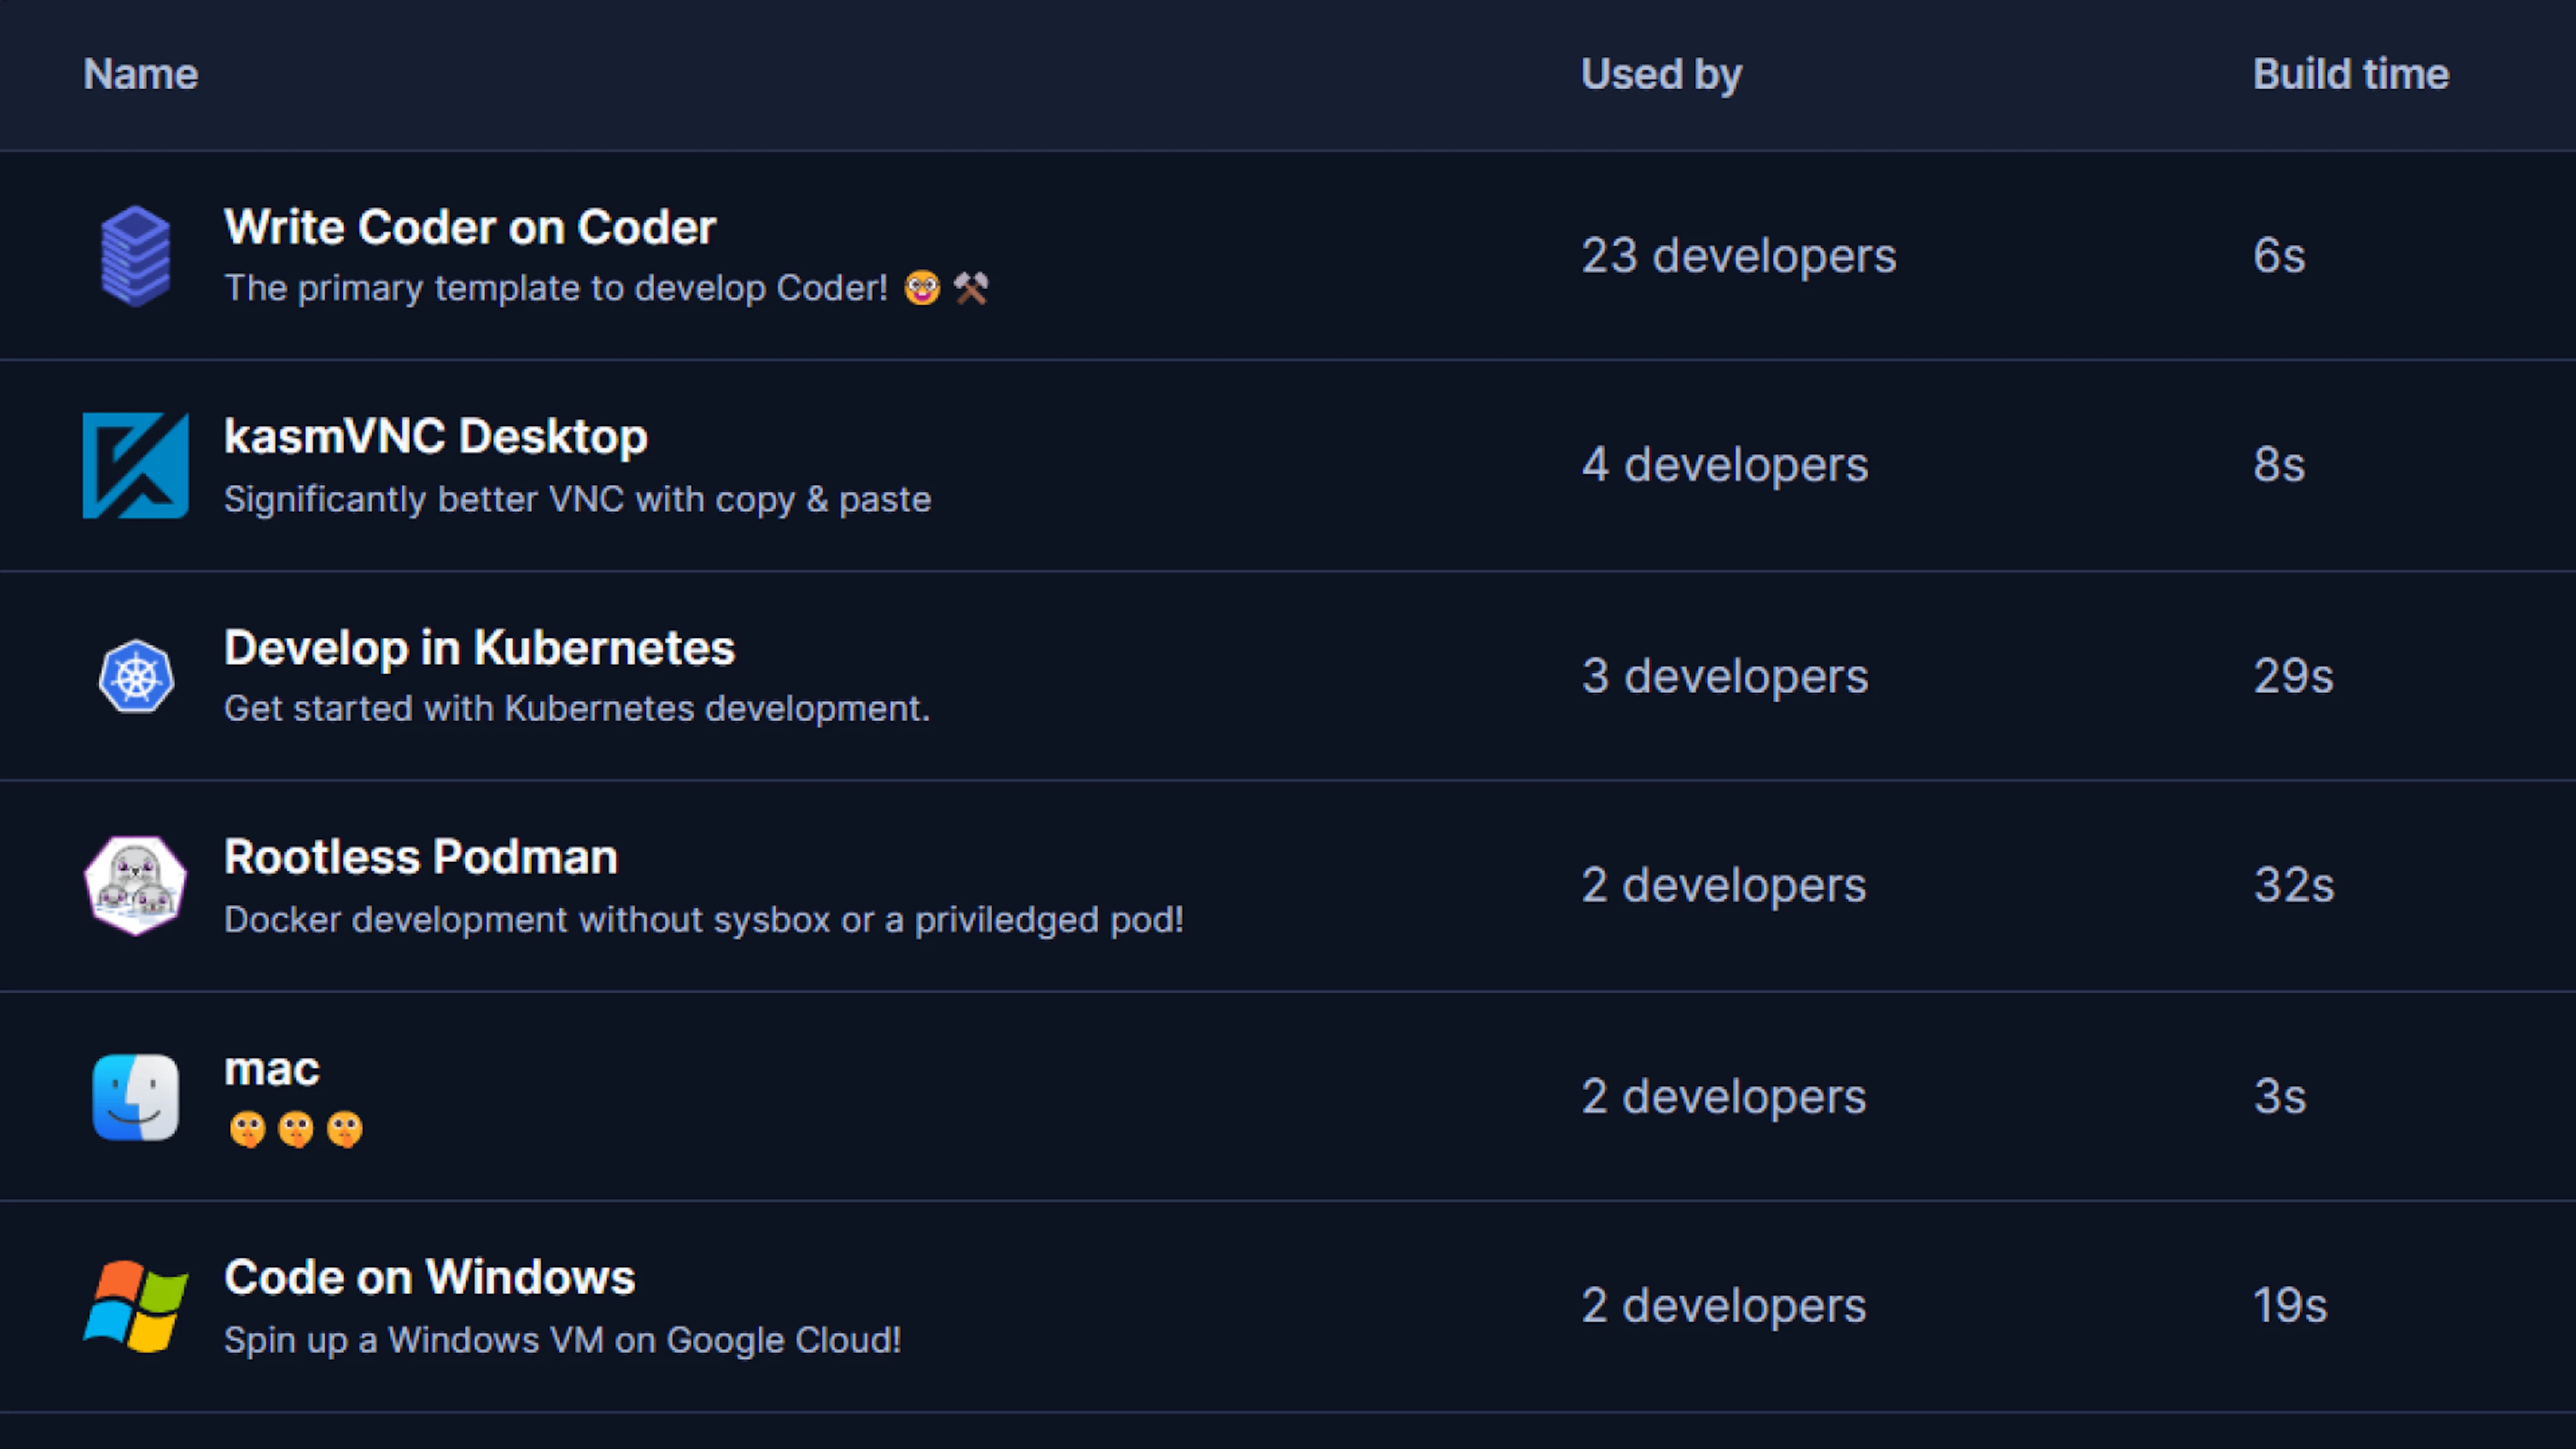2576x1449 pixels.
Task: Click description 'The primary template to develop Coder!'
Action: [x=556, y=289]
